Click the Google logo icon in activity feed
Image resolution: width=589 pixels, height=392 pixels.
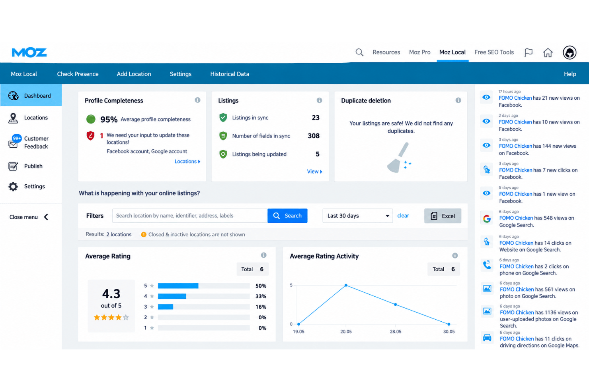487,219
